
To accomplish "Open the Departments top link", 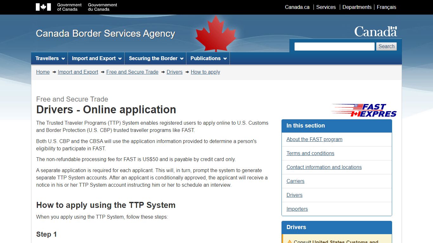I will (357, 7).
